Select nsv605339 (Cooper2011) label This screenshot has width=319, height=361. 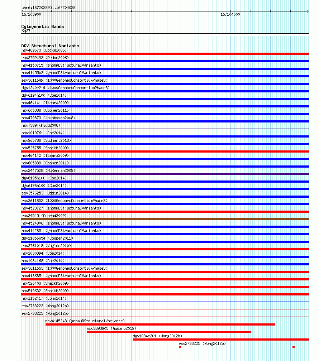(45, 163)
